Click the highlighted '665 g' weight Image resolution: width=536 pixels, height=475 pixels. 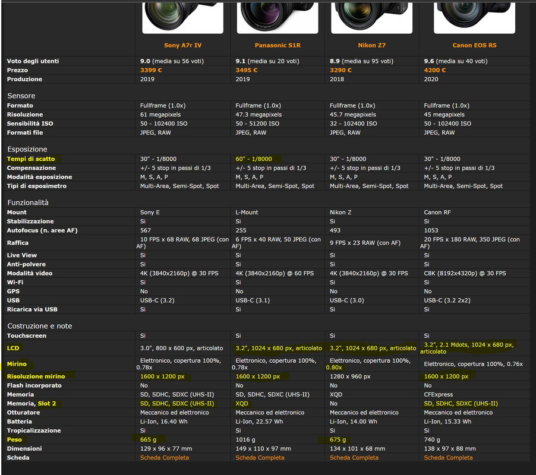click(x=148, y=439)
